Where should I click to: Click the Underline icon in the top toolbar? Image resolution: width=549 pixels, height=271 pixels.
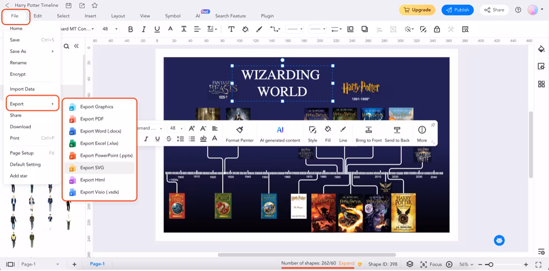157,29
